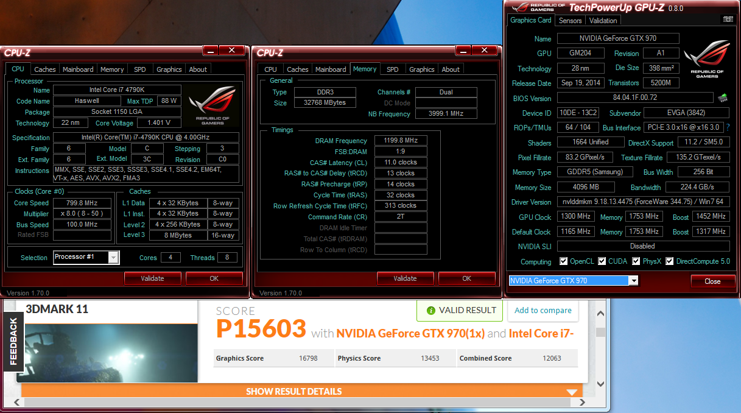Click the VALID RESULT badge
The image size is (741, 413).
pos(460,310)
